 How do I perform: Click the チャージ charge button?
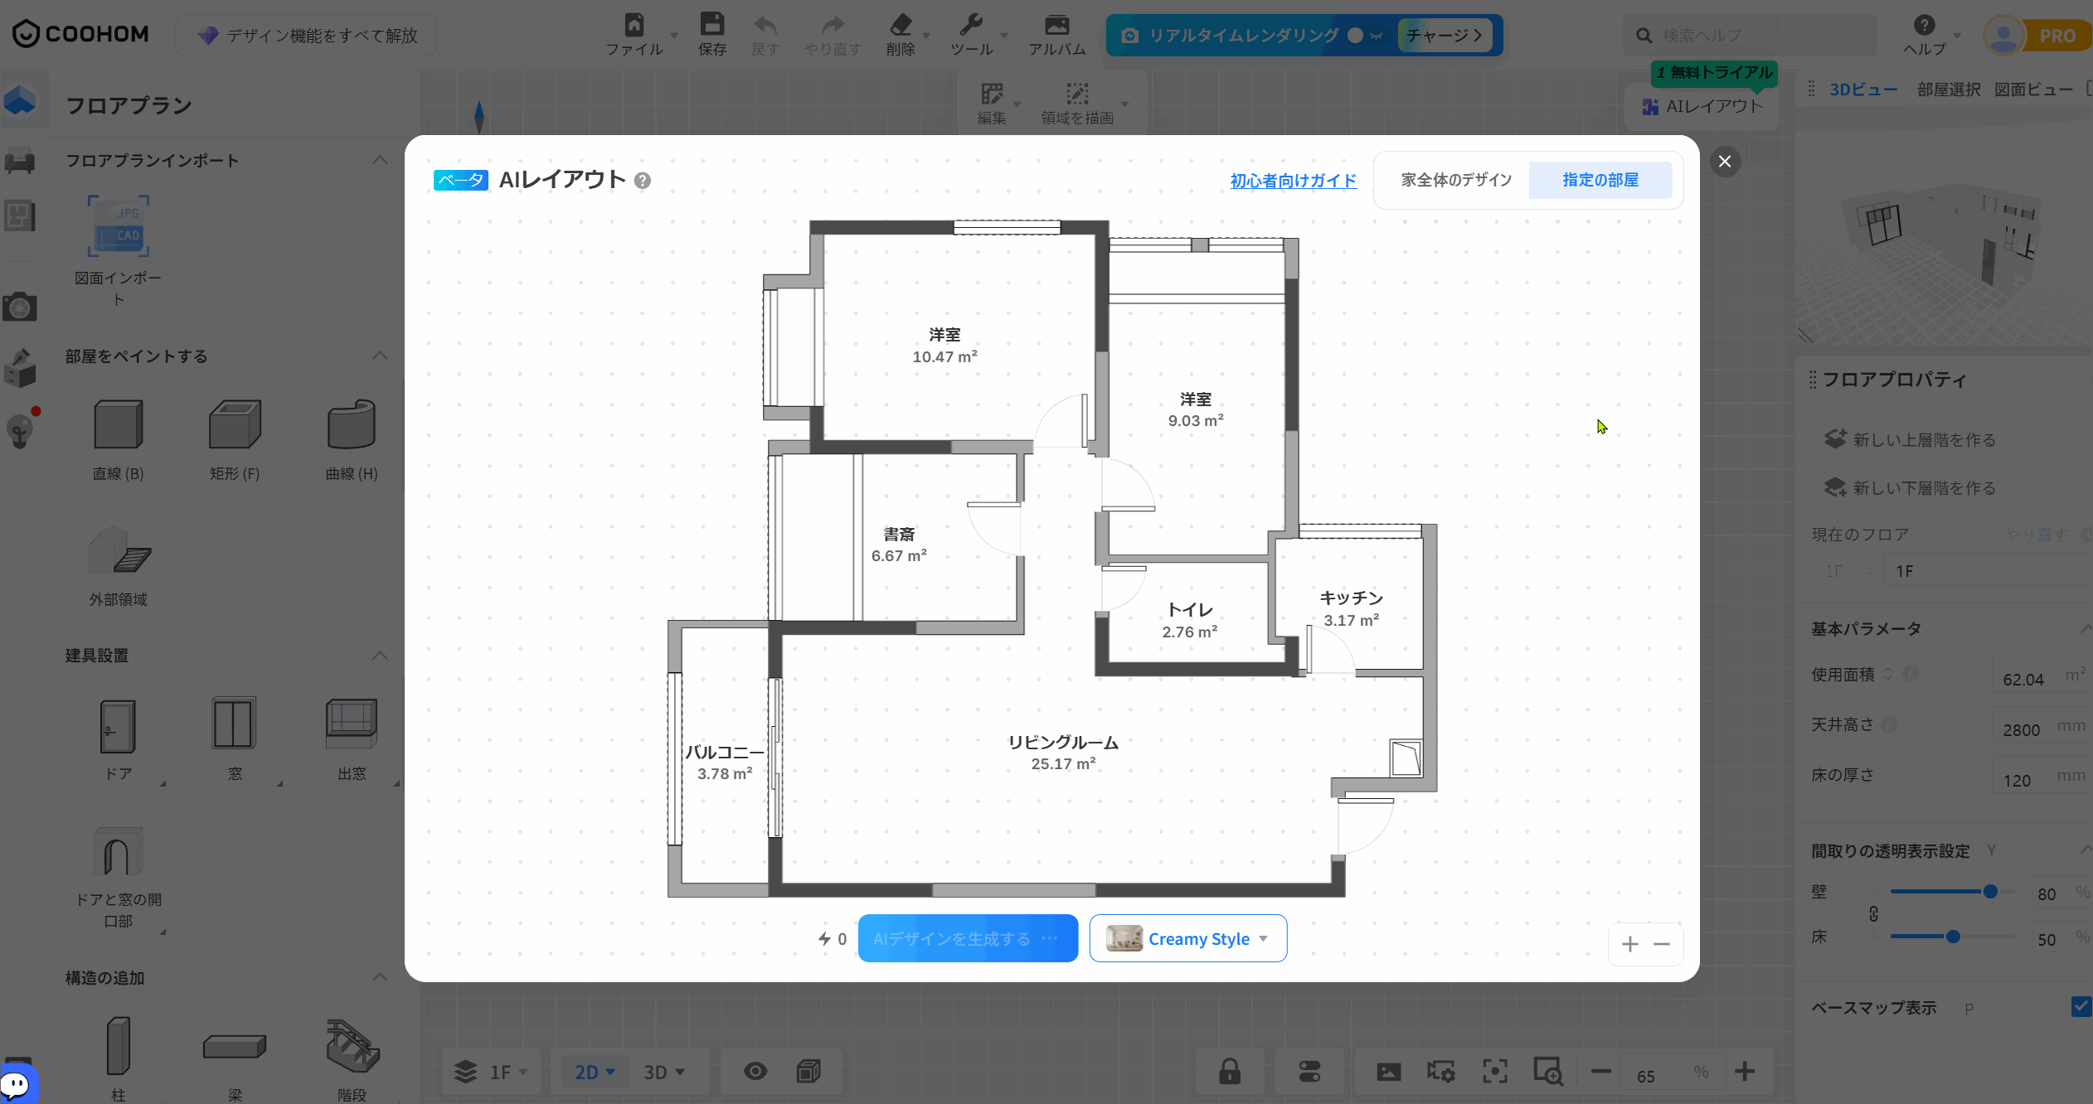tap(1444, 35)
